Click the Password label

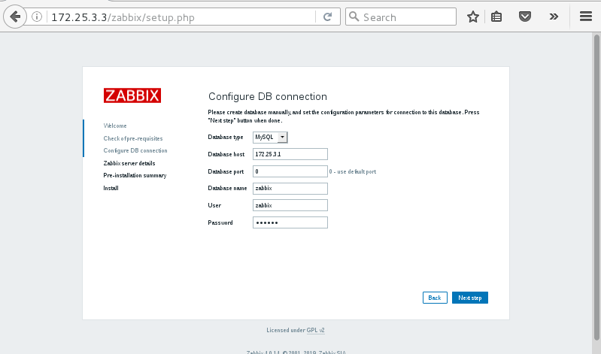220,222
